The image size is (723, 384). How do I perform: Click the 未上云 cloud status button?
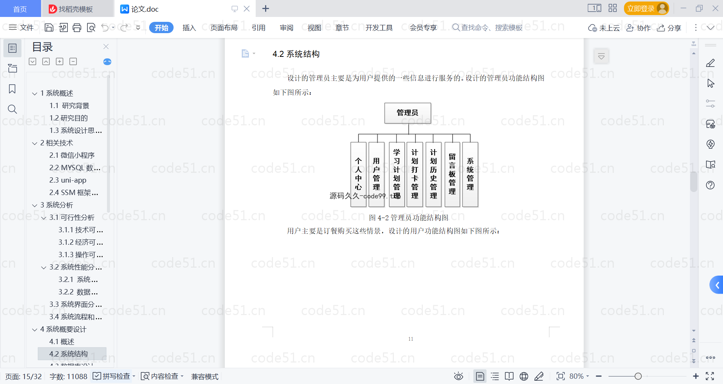(604, 27)
